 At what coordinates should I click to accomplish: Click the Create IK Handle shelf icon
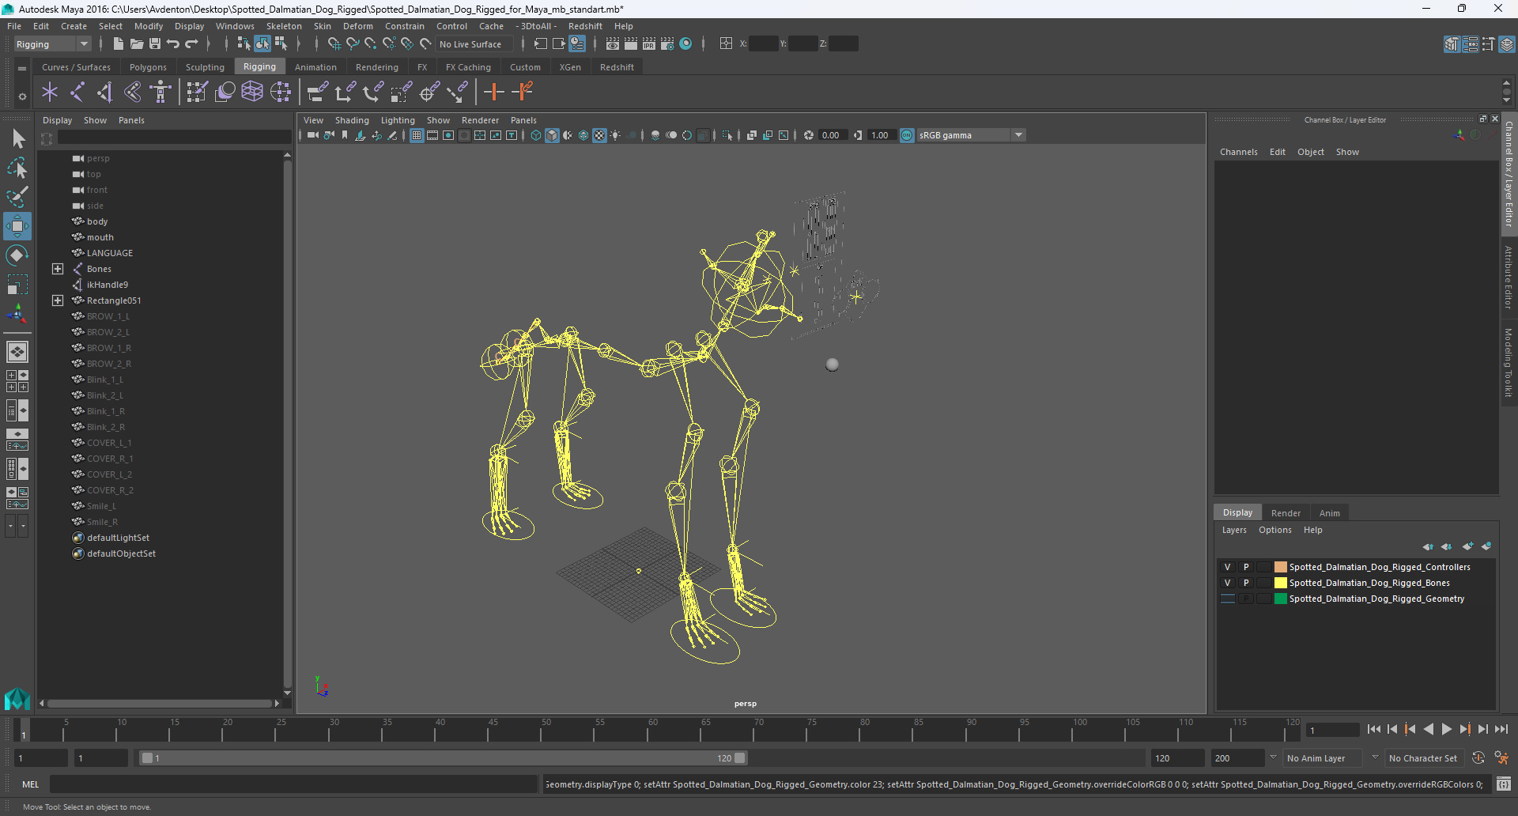pos(104,93)
